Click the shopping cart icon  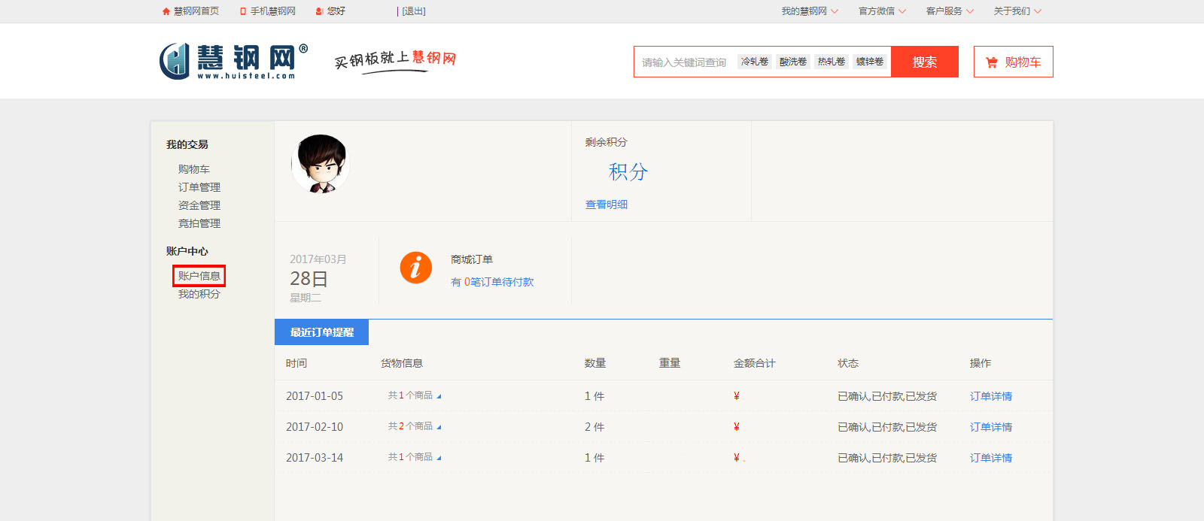(x=992, y=62)
